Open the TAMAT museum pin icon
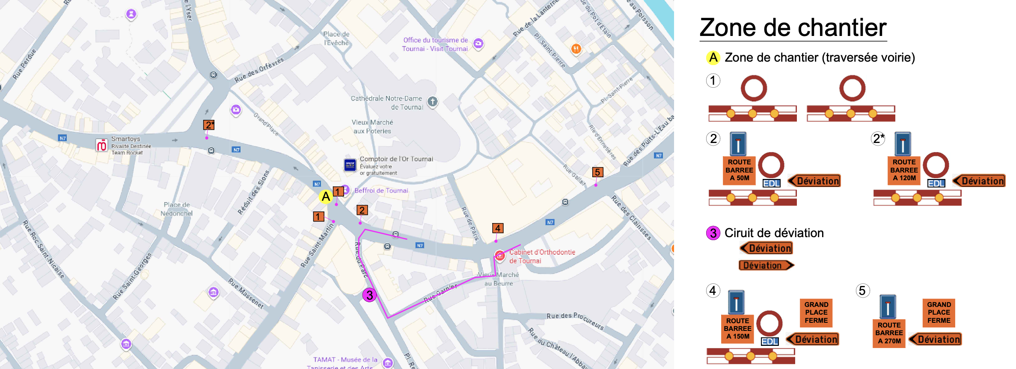 pyautogui.click(x=388, y=363)
